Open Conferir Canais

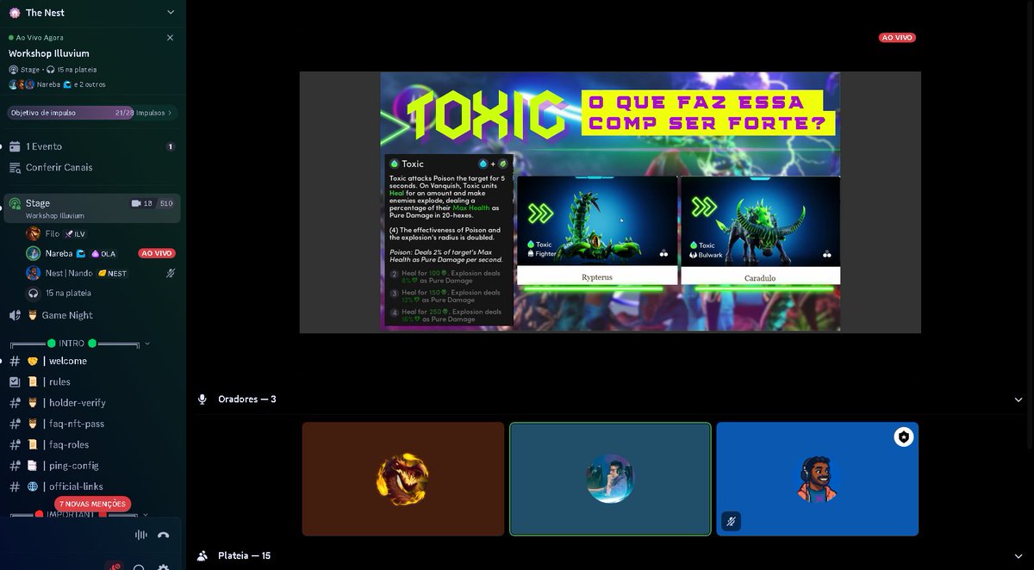91,167
